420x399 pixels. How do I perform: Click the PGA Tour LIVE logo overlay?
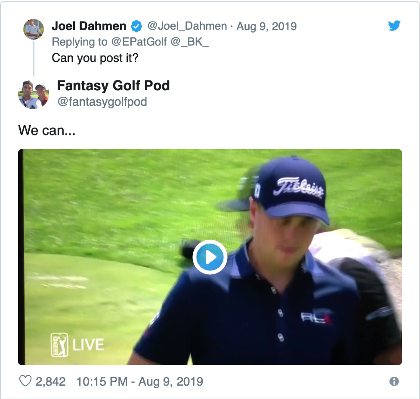coord(77,345)
